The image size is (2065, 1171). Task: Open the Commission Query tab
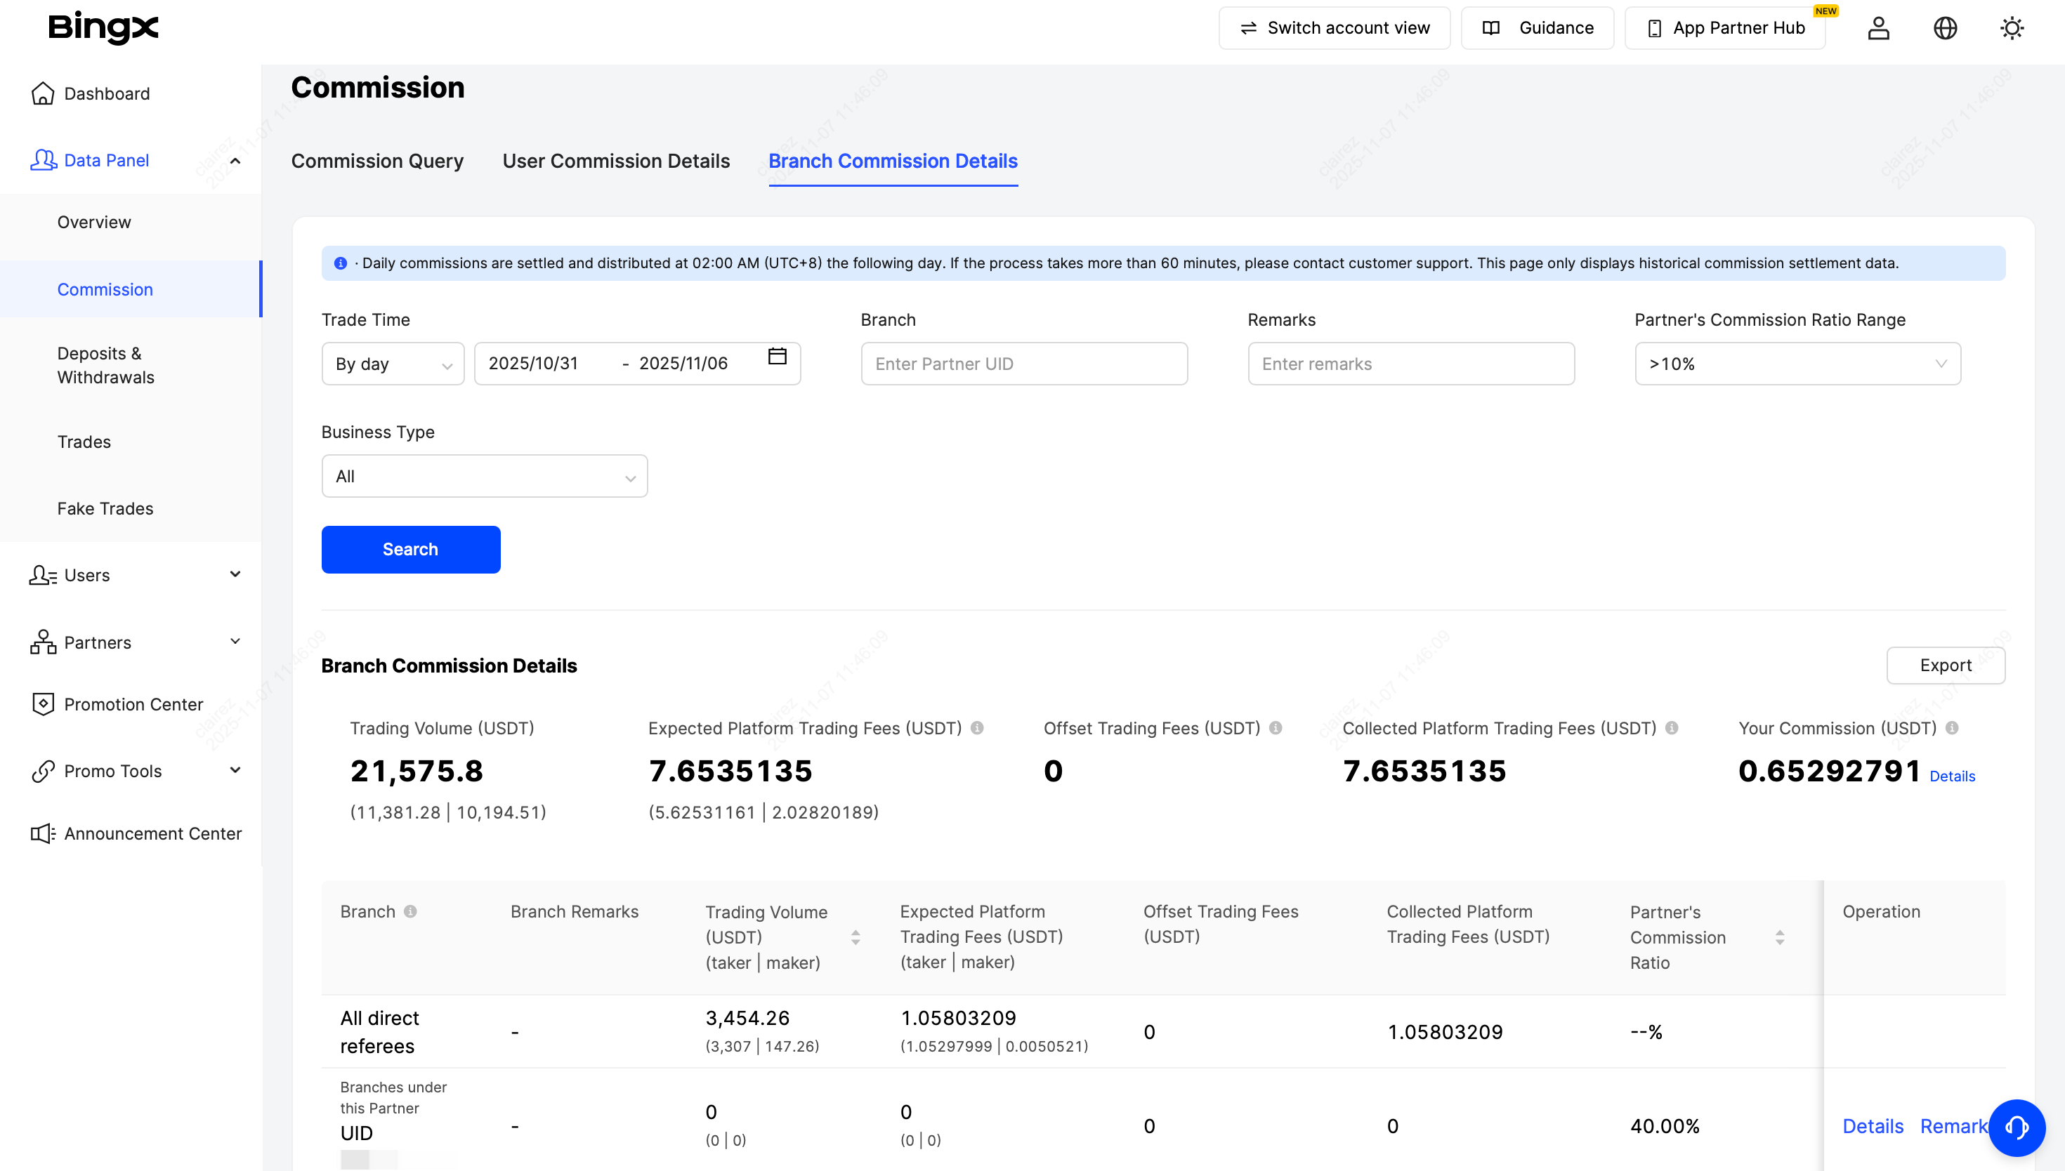point(377,161)
